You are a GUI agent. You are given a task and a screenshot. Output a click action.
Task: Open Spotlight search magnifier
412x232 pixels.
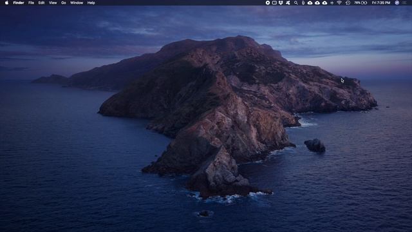pos(296,3)
